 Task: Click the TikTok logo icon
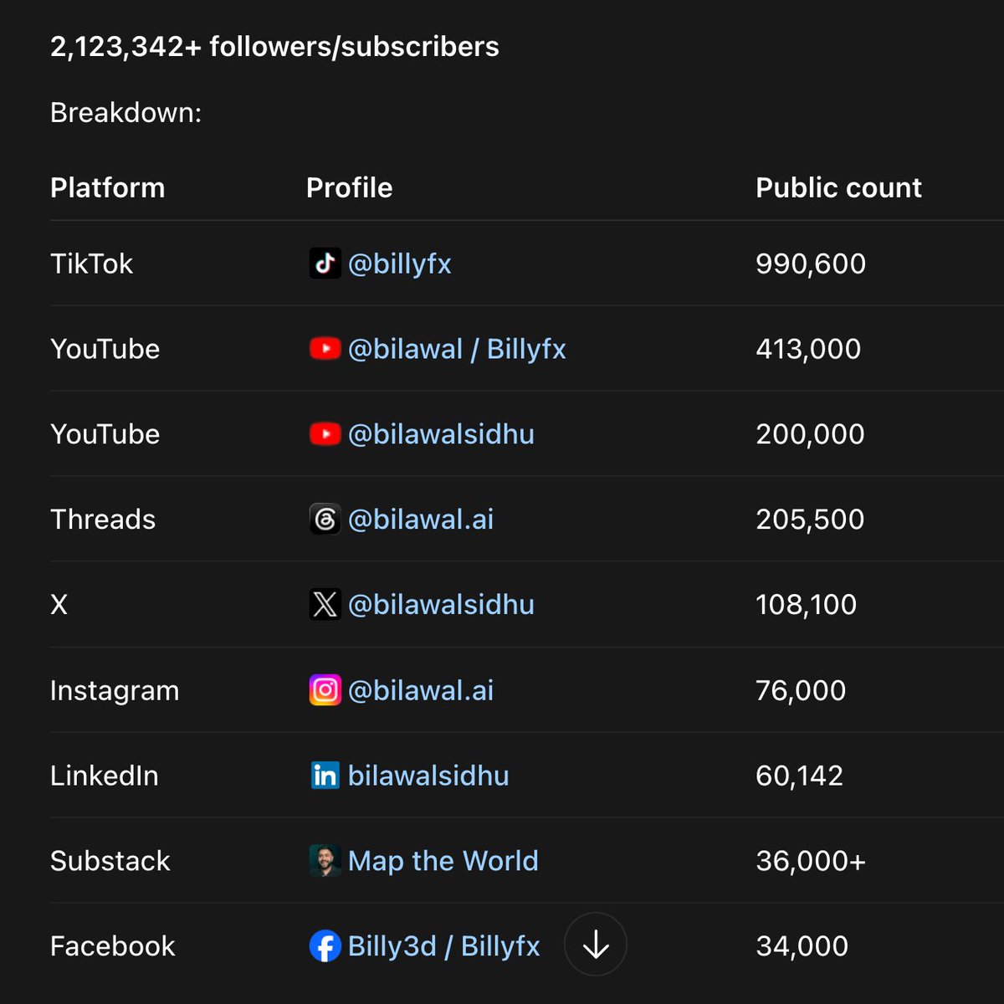point(325,264)
